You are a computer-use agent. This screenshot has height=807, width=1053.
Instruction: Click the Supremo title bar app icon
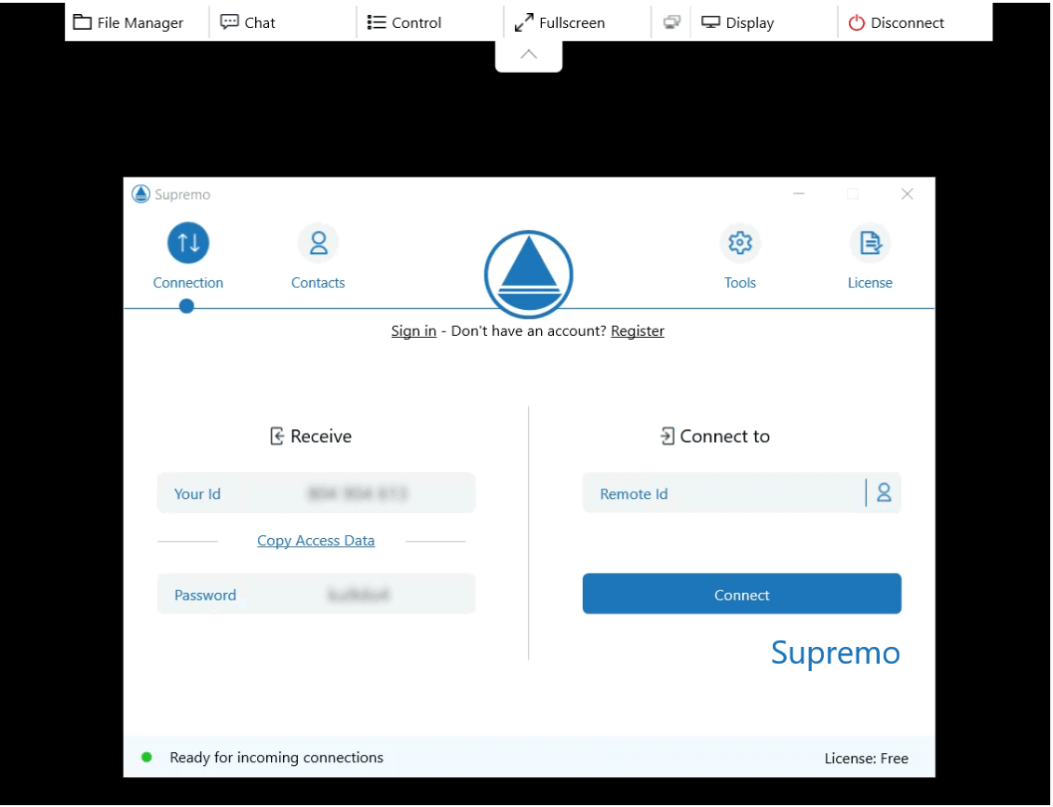(x=141, y=194)
